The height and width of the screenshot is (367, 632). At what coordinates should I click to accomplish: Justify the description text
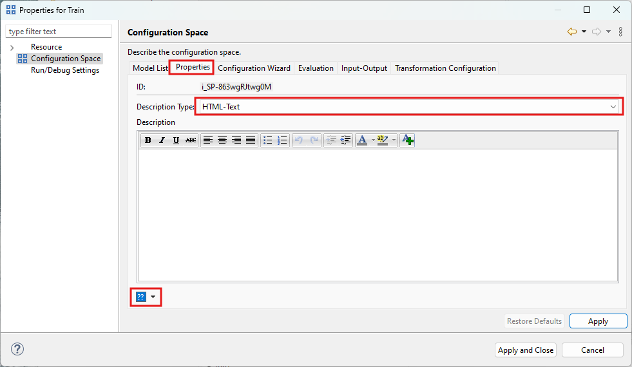pos(251,140)
